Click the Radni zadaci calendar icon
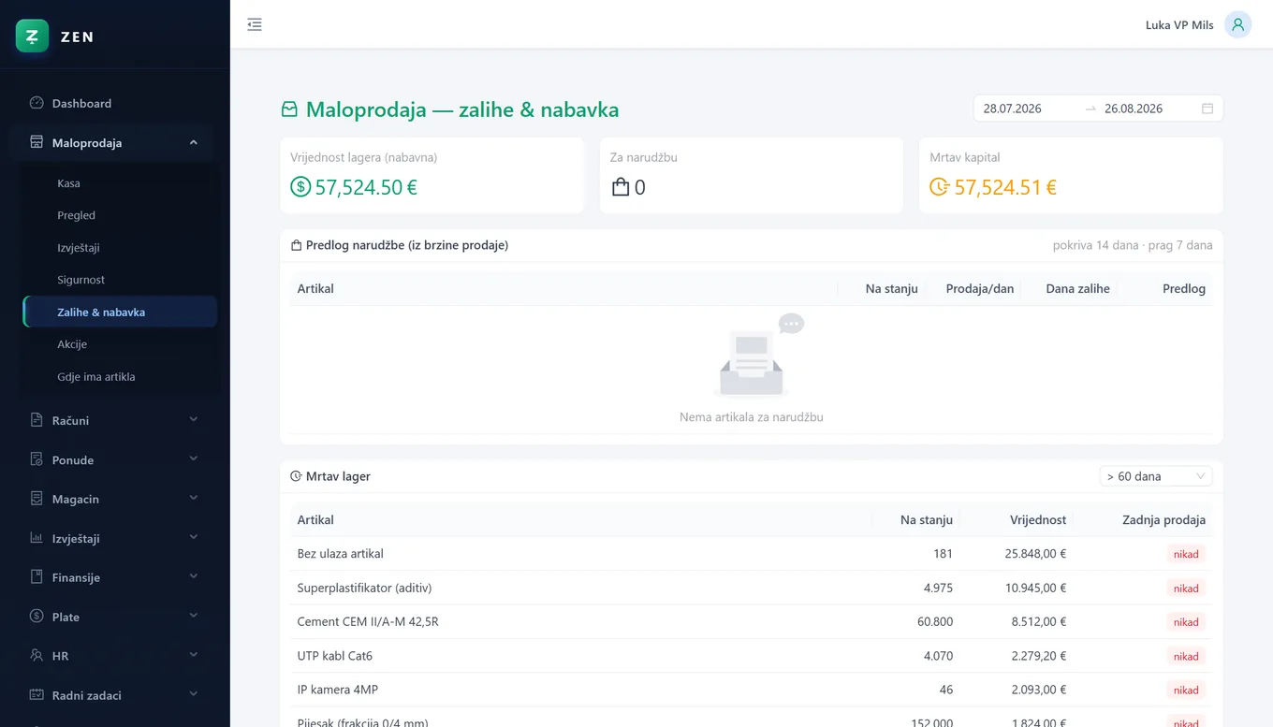The height and width of the screenshot is (727, 1273). coord(37,695)
